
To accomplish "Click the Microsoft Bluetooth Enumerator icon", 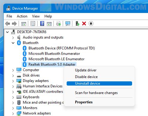I will coord(25,54).
